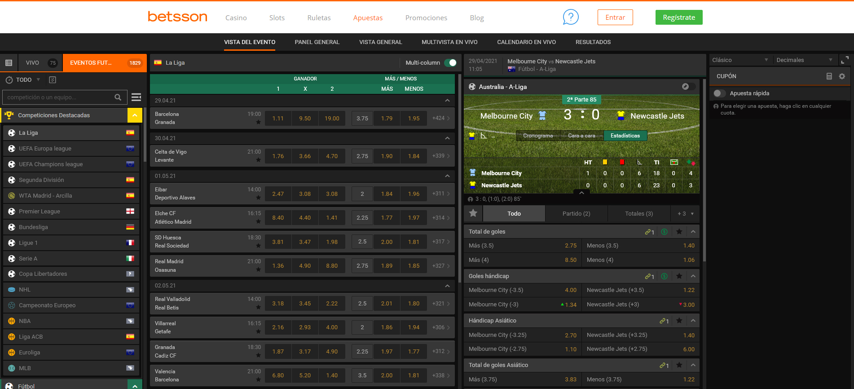Open the CALENDARIO EN VIVO tab
854x389 pixels.
(x=526, y=42)
